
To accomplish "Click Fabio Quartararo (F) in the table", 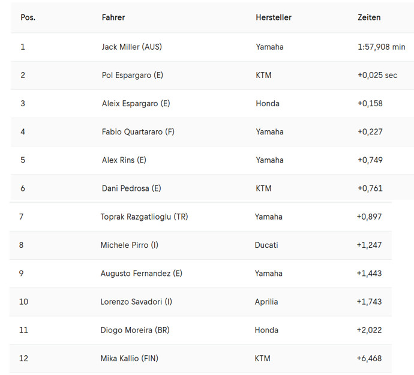I will 138,131.
